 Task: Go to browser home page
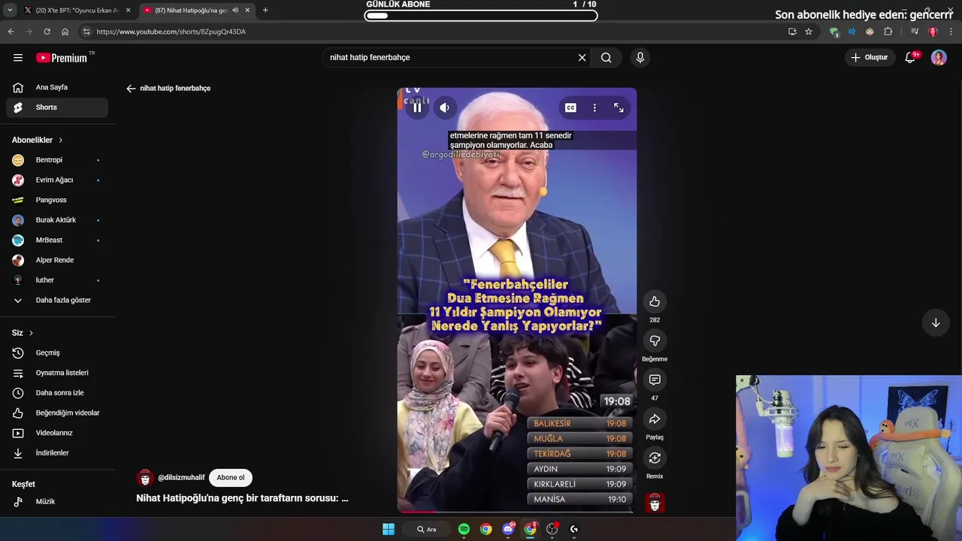point(65,32)
